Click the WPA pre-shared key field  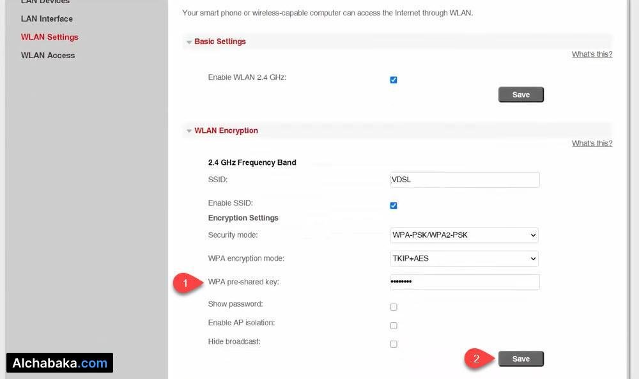point(464,282)
